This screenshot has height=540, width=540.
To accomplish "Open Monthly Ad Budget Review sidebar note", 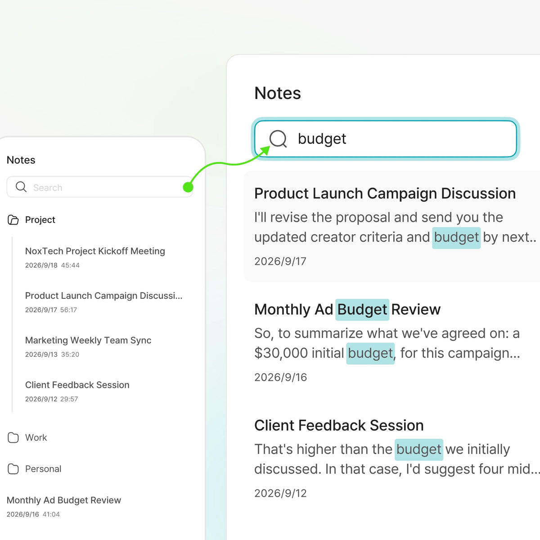I will point(64,506).
